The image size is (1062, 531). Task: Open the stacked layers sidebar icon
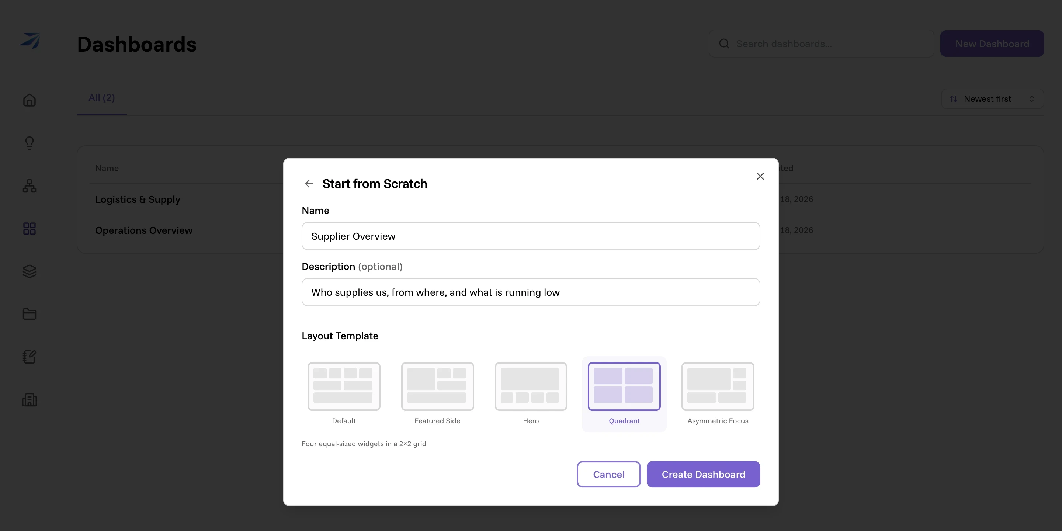click(x=29, y=271)
